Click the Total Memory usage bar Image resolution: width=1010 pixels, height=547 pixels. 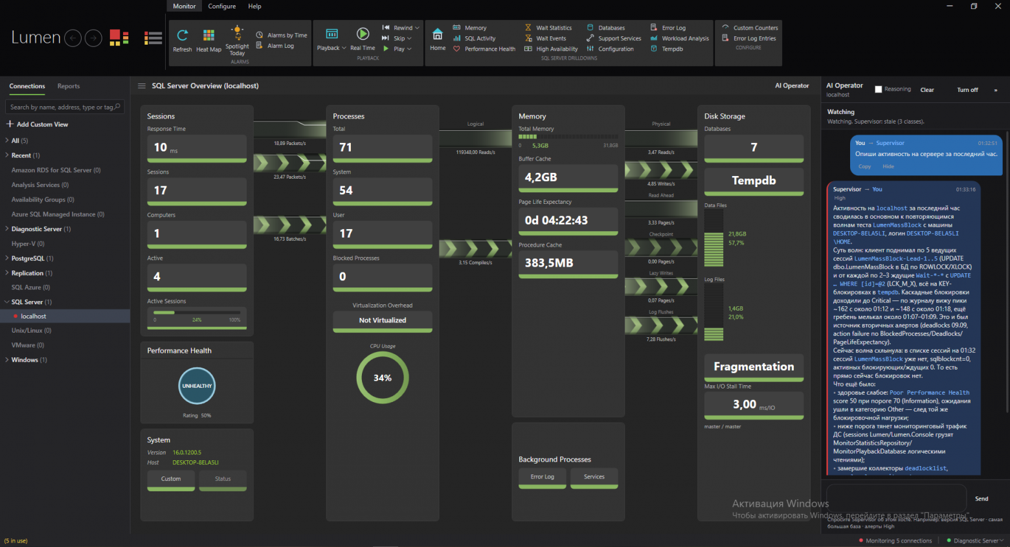[x=568, y=137]
